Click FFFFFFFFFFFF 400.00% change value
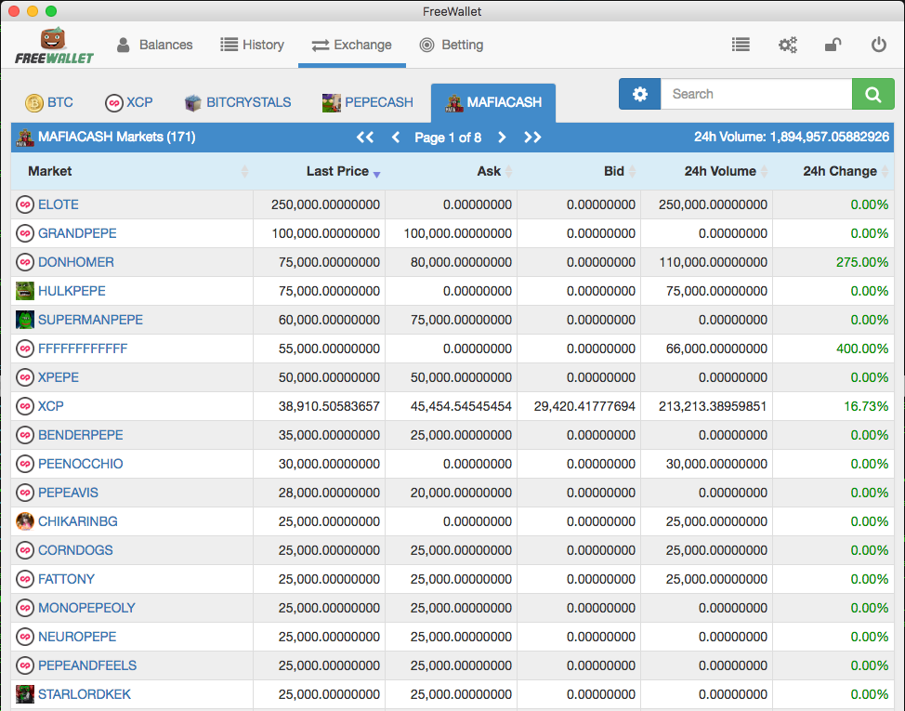 pos(862,349)
